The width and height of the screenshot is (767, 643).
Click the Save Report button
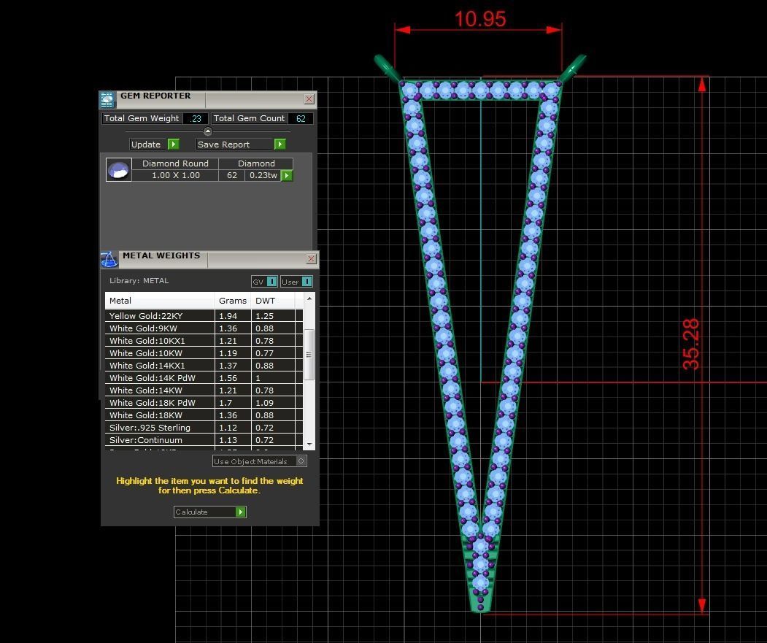[241, 145]
